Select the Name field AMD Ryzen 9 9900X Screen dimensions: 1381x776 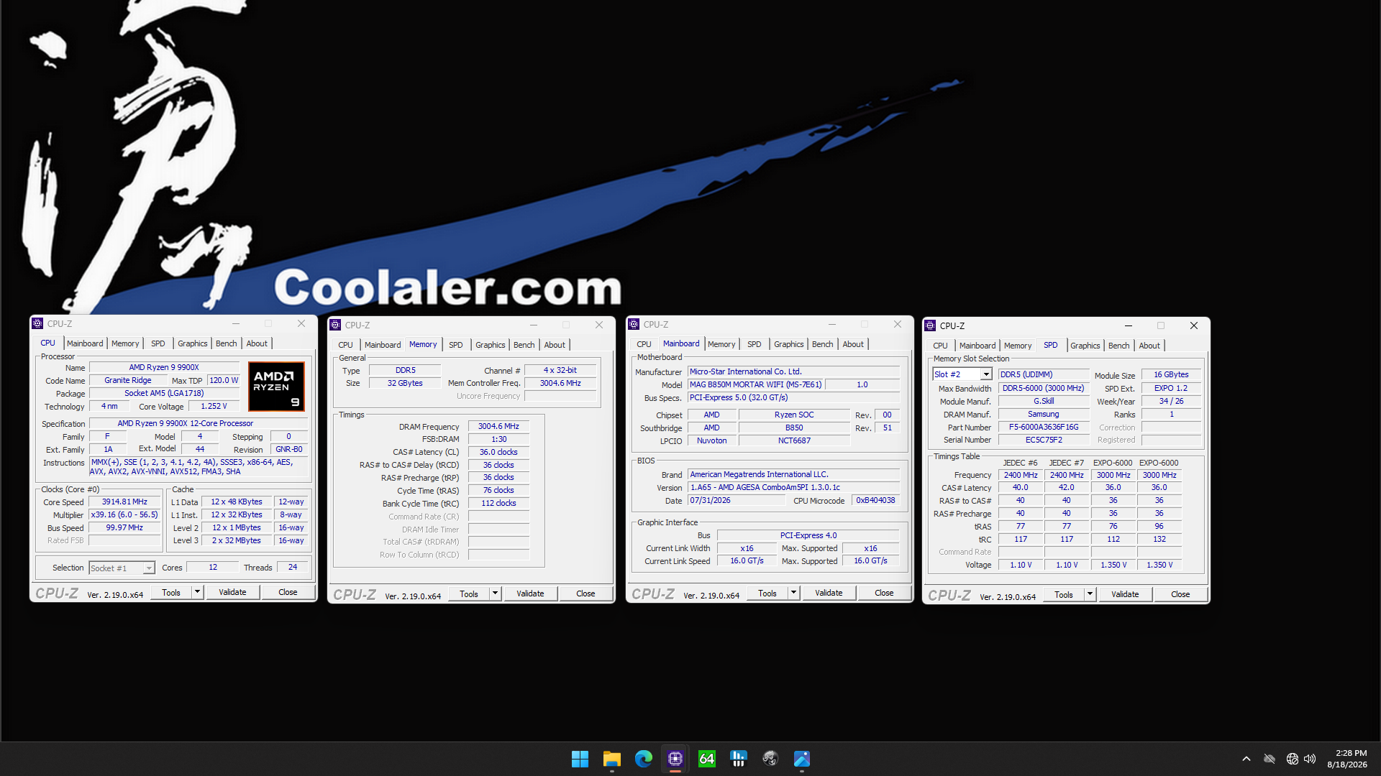coord(164,368)
